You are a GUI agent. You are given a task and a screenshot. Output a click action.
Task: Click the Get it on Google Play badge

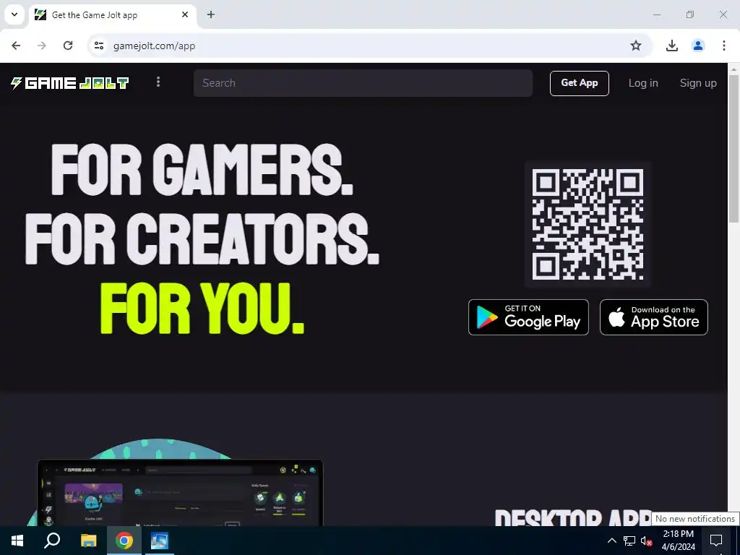tap(528, 317)
